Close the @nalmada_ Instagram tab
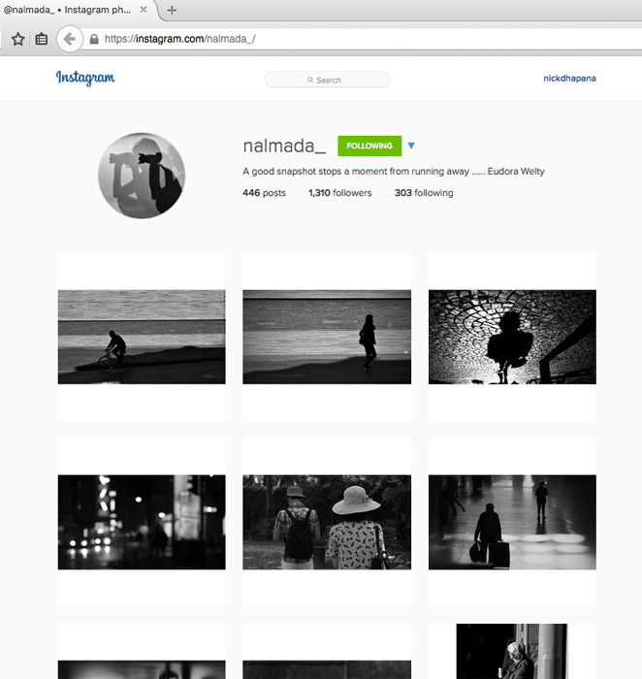 (x=144, y=9)
